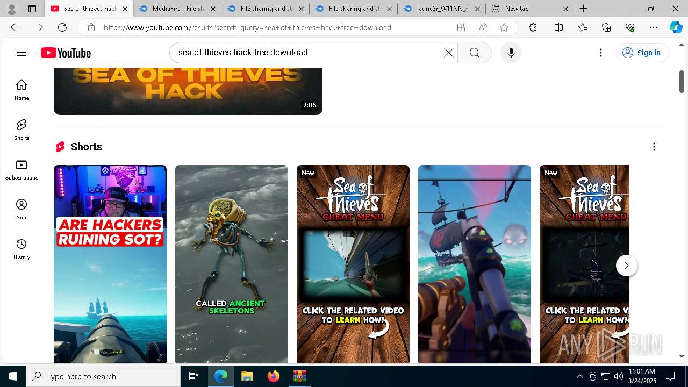Switch to the launc3r_W11NN tab
This screenshot has width=688, height=387.
coord(441,9)
